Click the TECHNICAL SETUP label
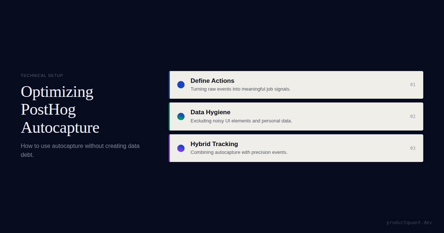The height and width of the screenshot is (233, 444). [x=42, y=75]
